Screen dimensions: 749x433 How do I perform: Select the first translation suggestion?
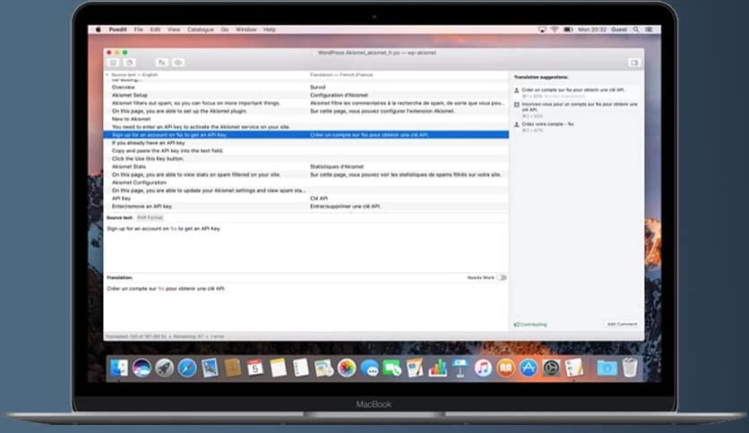(573, 91)
